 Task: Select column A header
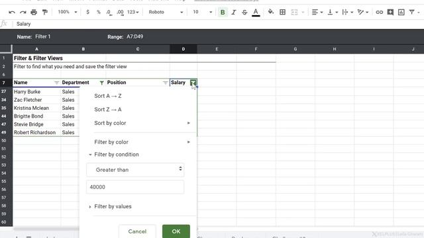pyautogui.click(x=36, y=49)
